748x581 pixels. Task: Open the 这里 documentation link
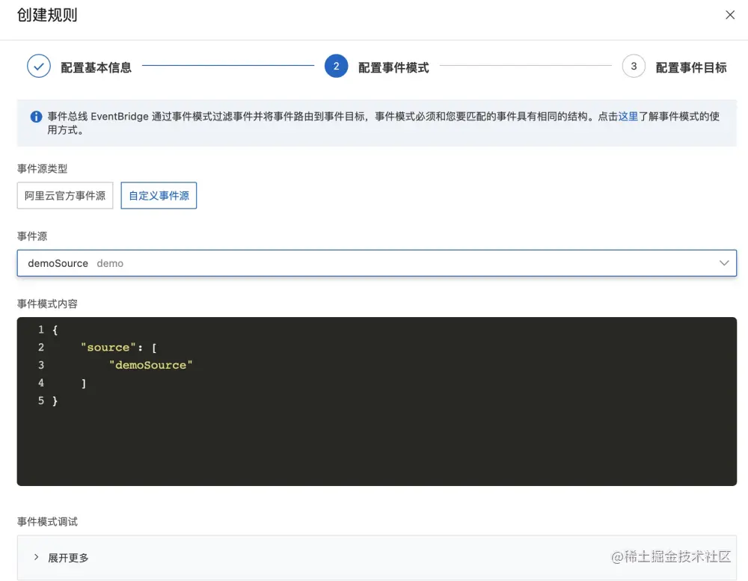(628, 117)
